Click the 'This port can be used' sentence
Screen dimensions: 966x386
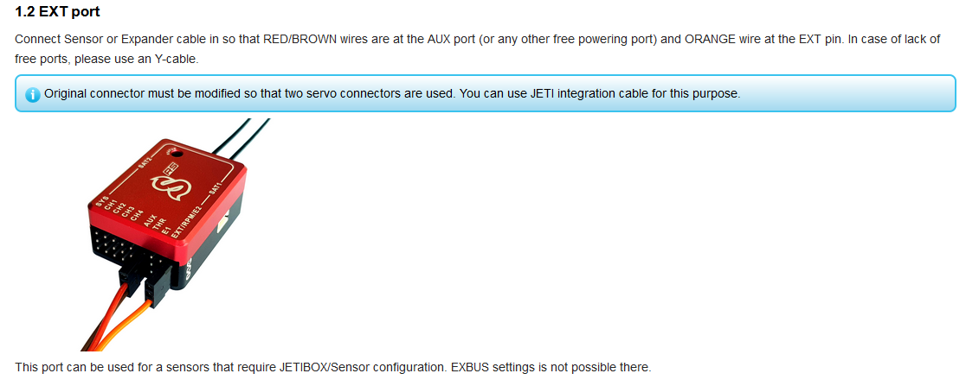[x=332, y=368]
